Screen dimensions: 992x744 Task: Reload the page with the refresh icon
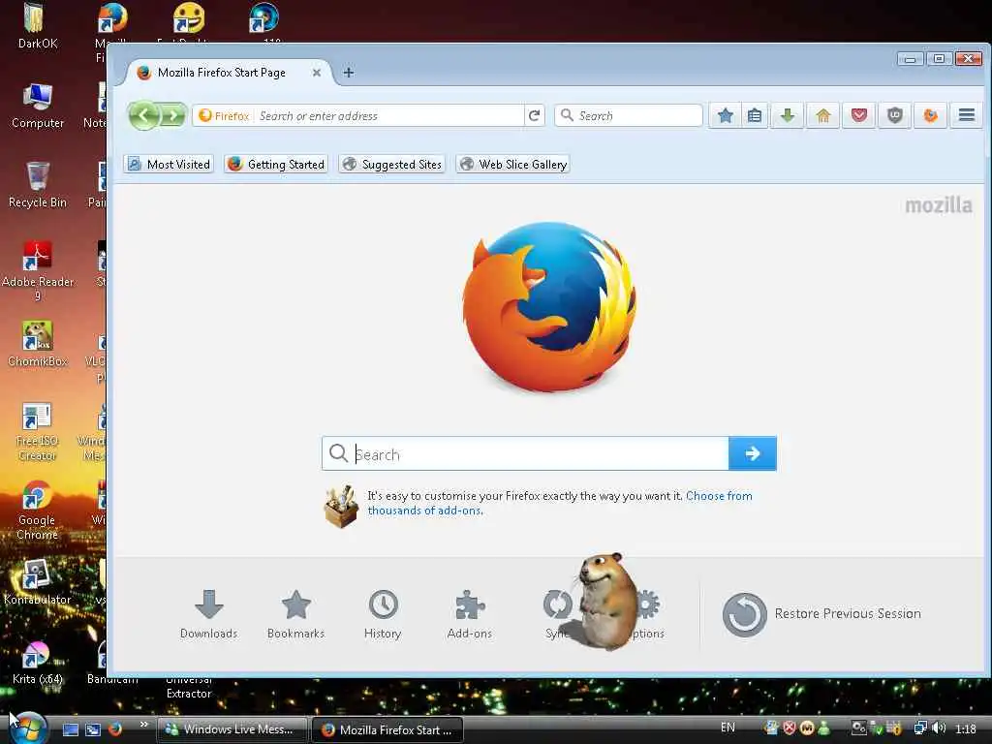[x=535, y=116]
